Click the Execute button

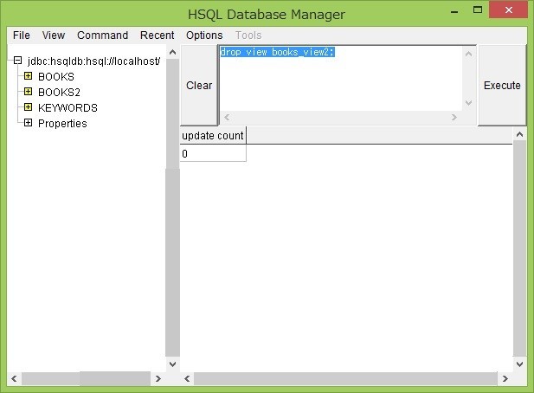502,85
